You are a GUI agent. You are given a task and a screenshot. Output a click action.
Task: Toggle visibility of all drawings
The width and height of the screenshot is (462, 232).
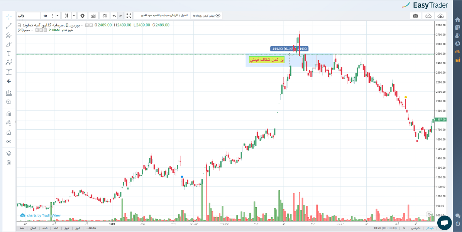point(8,141)
